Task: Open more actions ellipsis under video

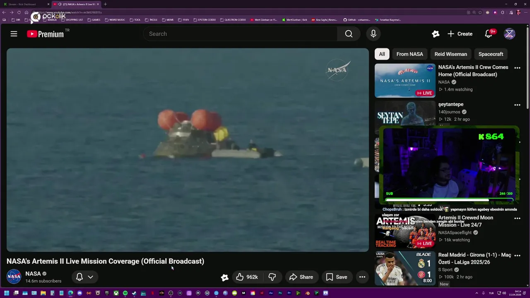Action: [x=362, y=277]
